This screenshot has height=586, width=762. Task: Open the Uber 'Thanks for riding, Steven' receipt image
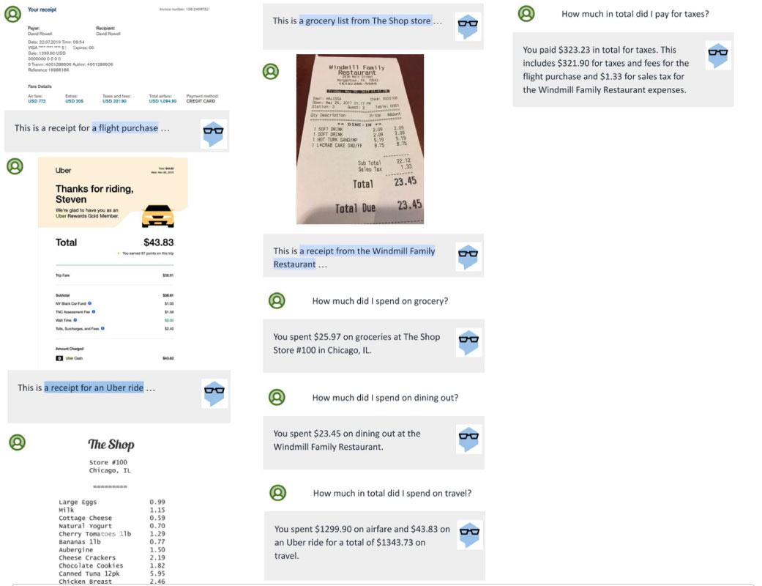pos(113,263)
